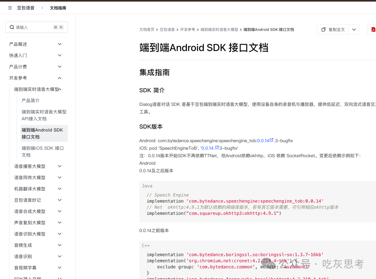
Task: Click the search magnifier icon
Action: (x=12, y=27)
